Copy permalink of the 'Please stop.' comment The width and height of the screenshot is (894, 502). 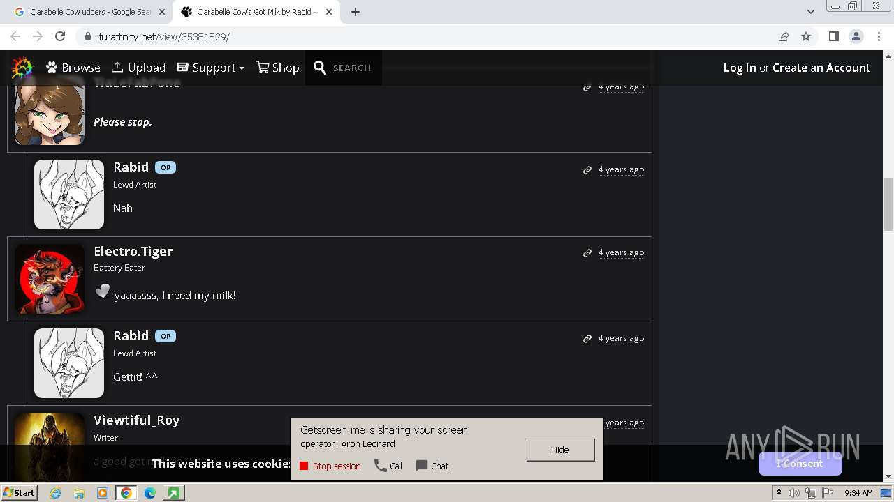[587, 87]
